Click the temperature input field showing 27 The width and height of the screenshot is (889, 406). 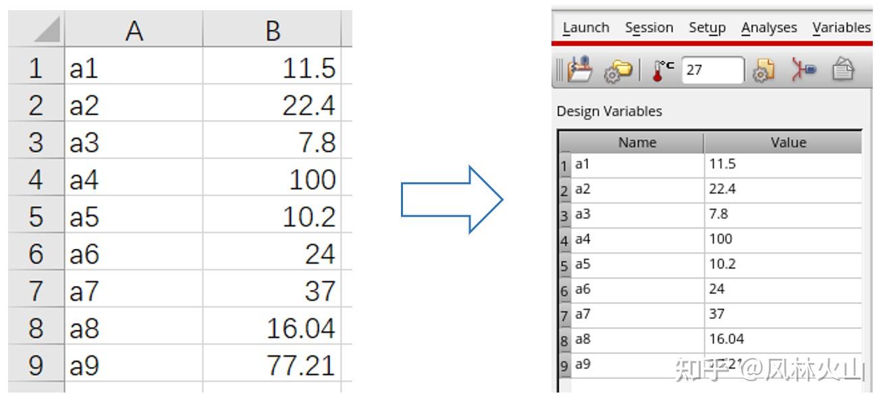713,70
